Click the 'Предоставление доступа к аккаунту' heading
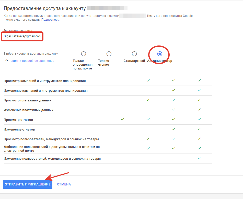The width and height of the screenshot is (243, 199). pyautogui.click(x=44, y=8)
